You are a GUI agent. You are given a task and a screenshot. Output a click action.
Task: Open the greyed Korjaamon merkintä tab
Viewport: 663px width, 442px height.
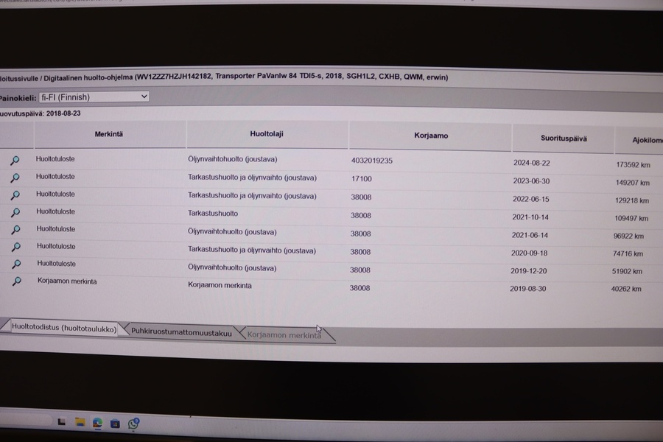[284, 335]
